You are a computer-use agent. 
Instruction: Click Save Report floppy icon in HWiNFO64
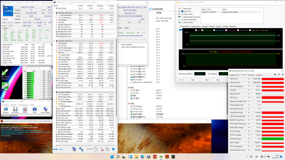tap(15, 110)
